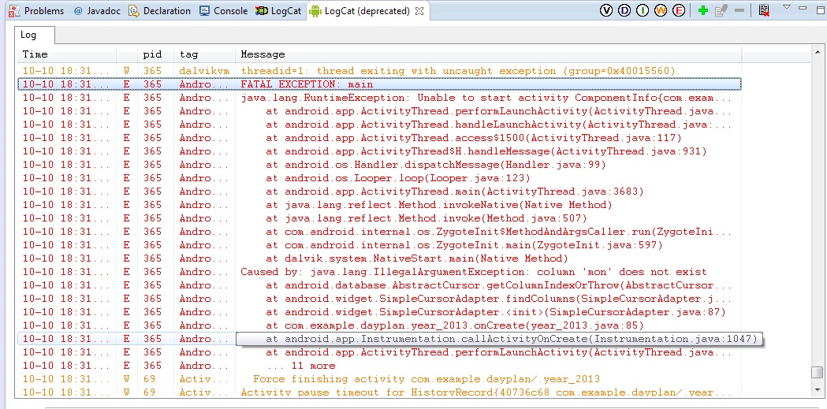Select the ActivityThread.main row
This screenshot has width=827, height=409.
click(x=380, y=191)
